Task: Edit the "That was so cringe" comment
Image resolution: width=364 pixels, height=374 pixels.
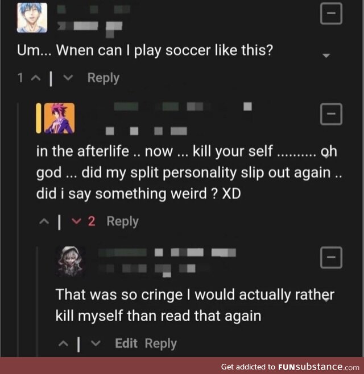Action: (x=126, y=343)
